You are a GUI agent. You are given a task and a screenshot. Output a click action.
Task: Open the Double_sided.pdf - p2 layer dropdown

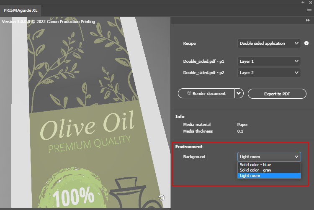pyautogui.click(x=269, y=73)
